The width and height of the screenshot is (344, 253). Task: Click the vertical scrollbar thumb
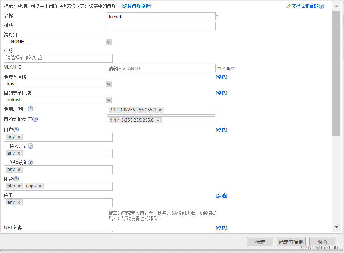[336, 74]
